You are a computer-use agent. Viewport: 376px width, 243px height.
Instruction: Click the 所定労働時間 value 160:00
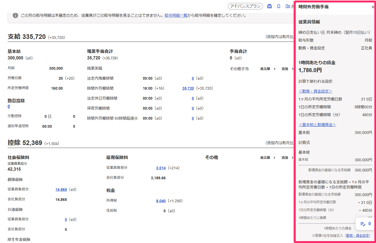tap(57, 88)
